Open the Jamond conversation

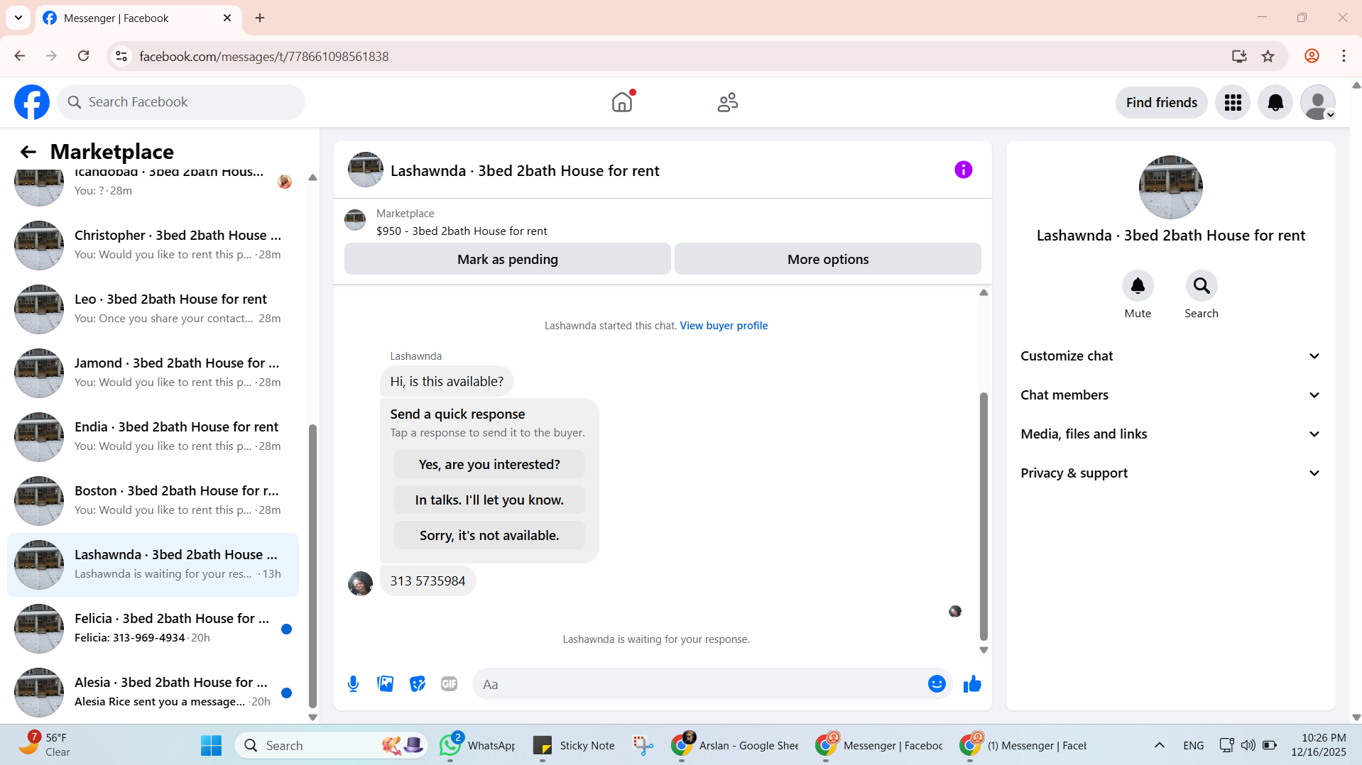tap(153, 373)
